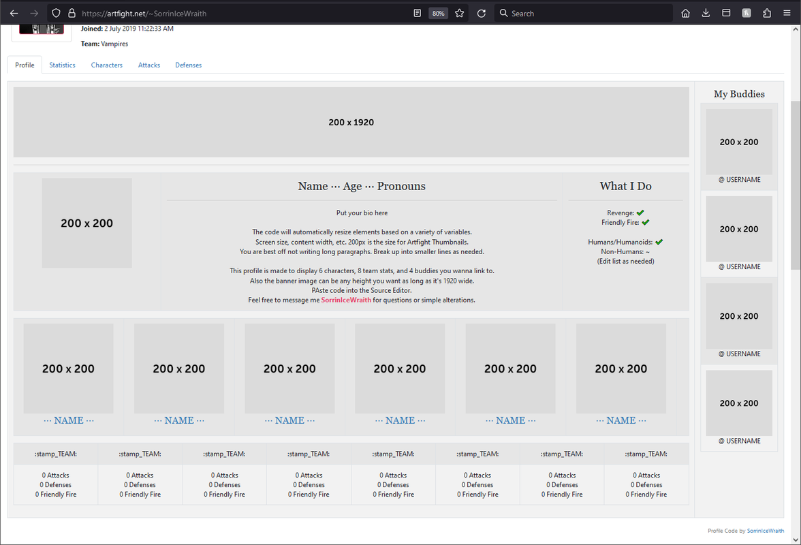801x545 pixels.
Task: Open the downloads panel
Action: point(706,13)
